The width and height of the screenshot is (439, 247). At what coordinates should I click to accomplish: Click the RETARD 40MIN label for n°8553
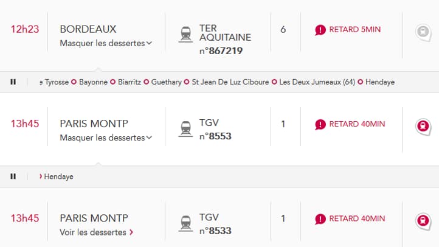[357, 124]
